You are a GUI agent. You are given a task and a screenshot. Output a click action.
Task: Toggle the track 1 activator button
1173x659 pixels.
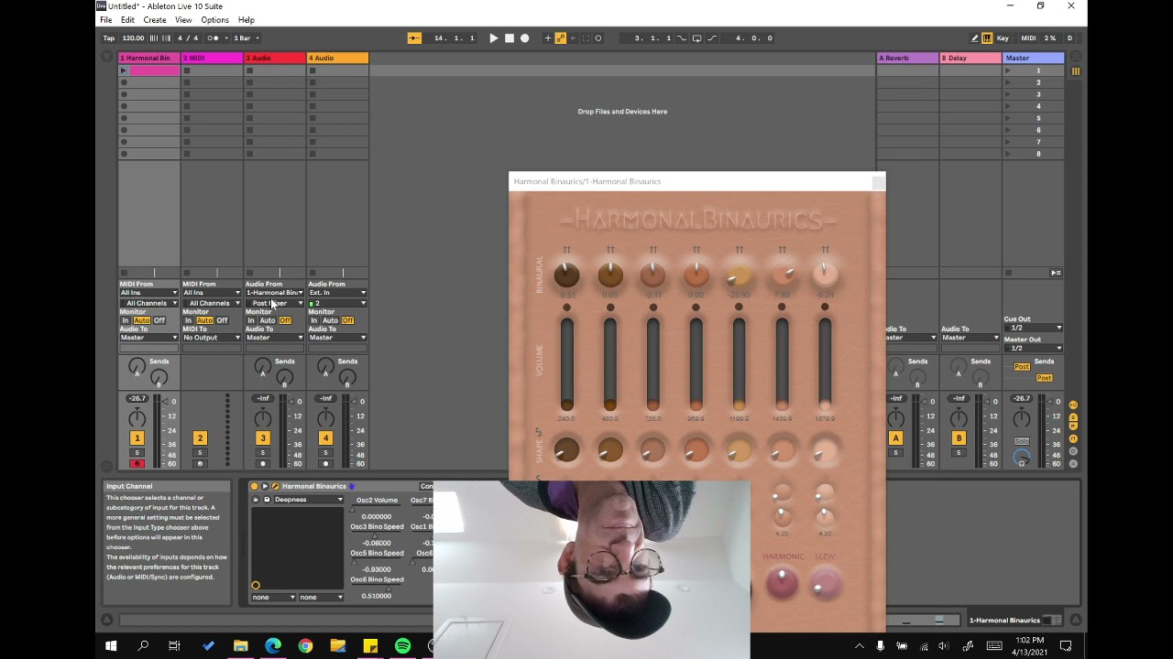click(137, 438)
